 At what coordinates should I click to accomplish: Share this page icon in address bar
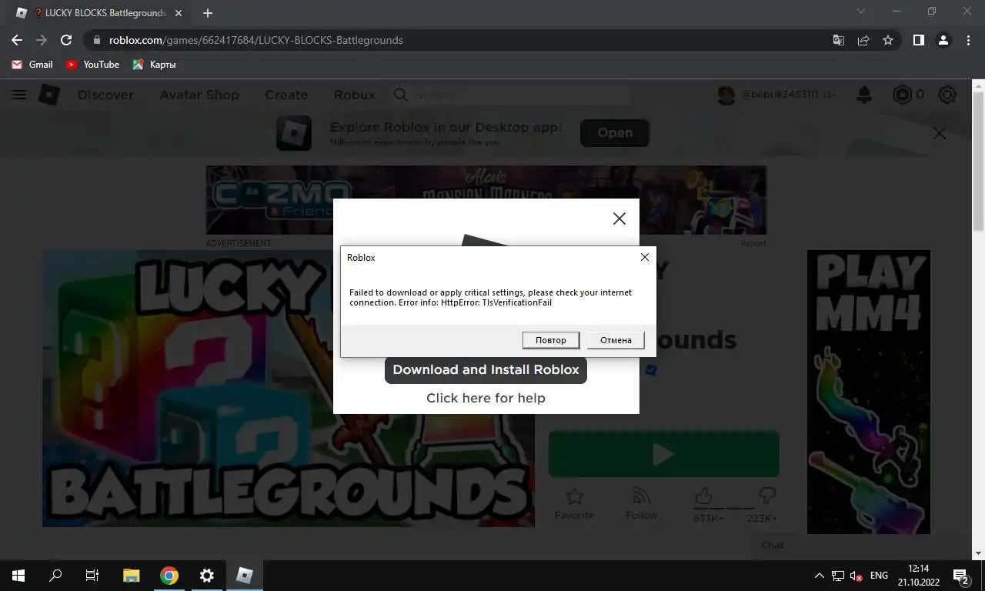click(863, 40)
